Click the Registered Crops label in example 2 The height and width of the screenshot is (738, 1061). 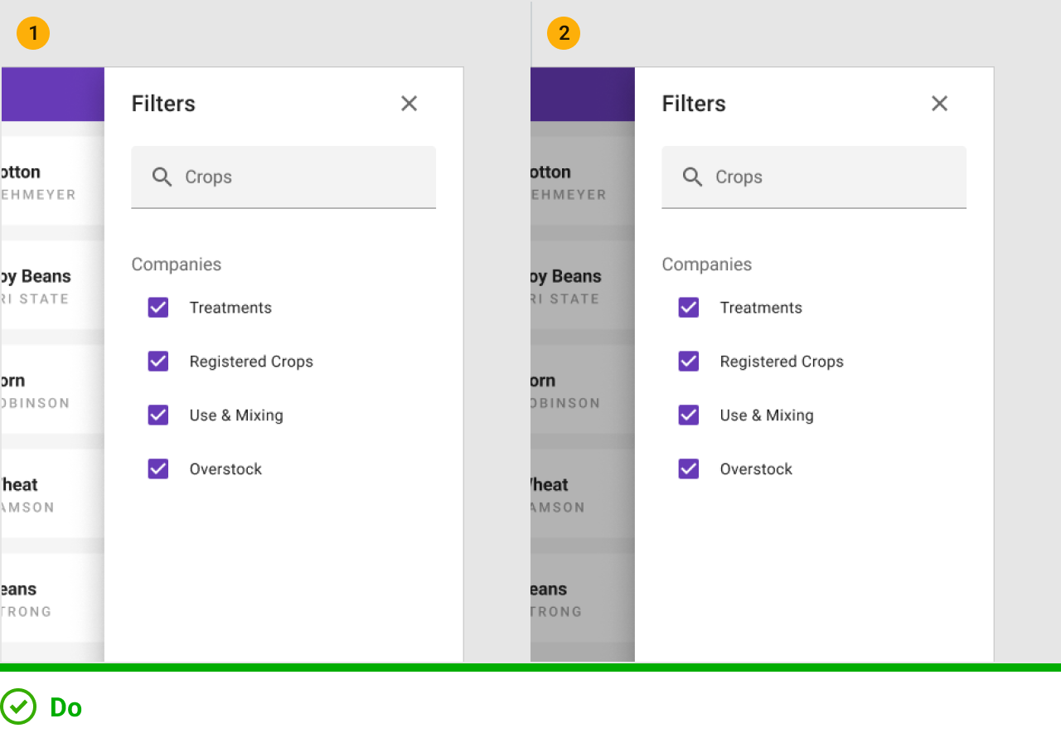(782, 362)
